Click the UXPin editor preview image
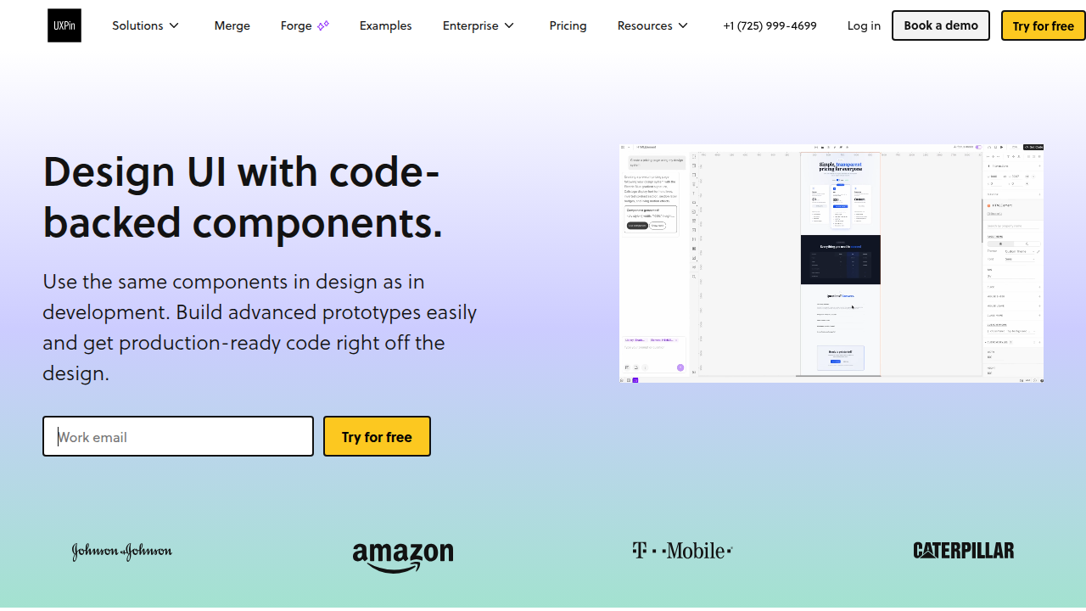This screenshot has height=611, width=1086. 831,263
